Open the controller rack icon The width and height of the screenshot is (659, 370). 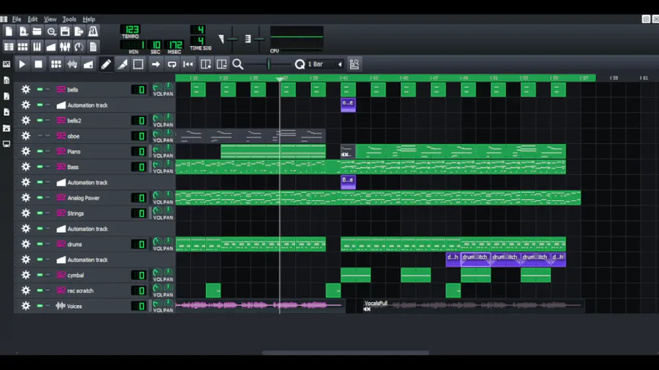(x=79, y=47)
